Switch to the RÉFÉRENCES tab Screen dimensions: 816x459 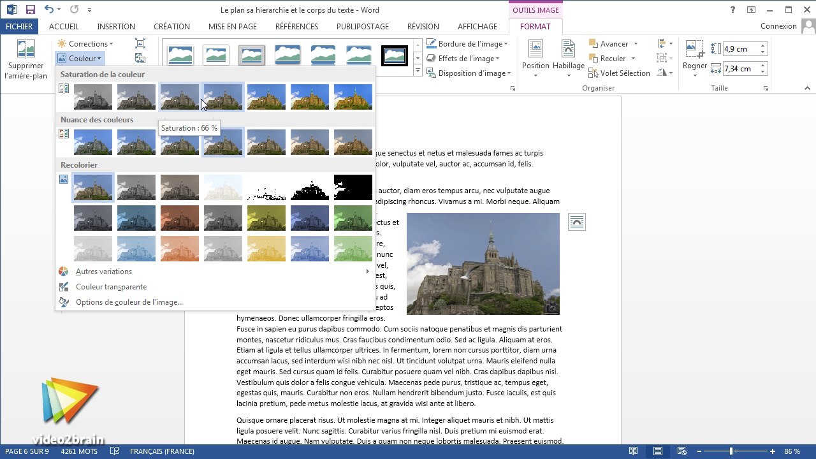pyautogui.click(x=296, y=26)
